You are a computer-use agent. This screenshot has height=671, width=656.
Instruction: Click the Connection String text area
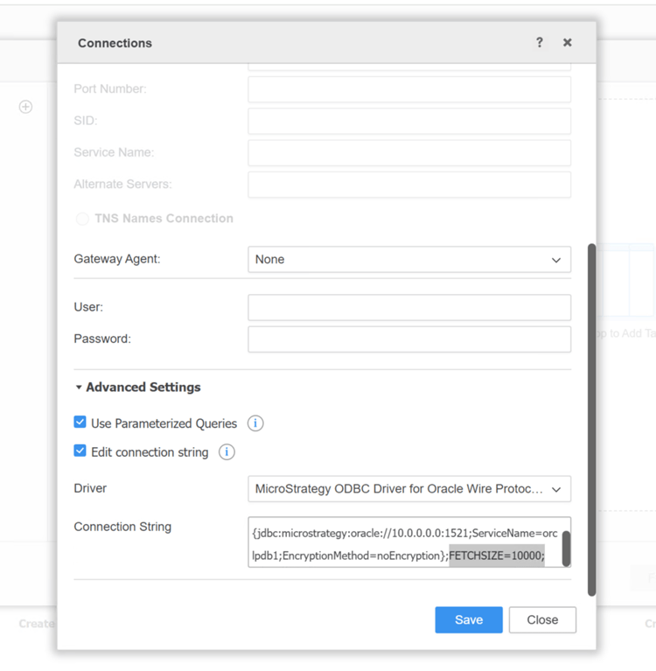point(402,542)
